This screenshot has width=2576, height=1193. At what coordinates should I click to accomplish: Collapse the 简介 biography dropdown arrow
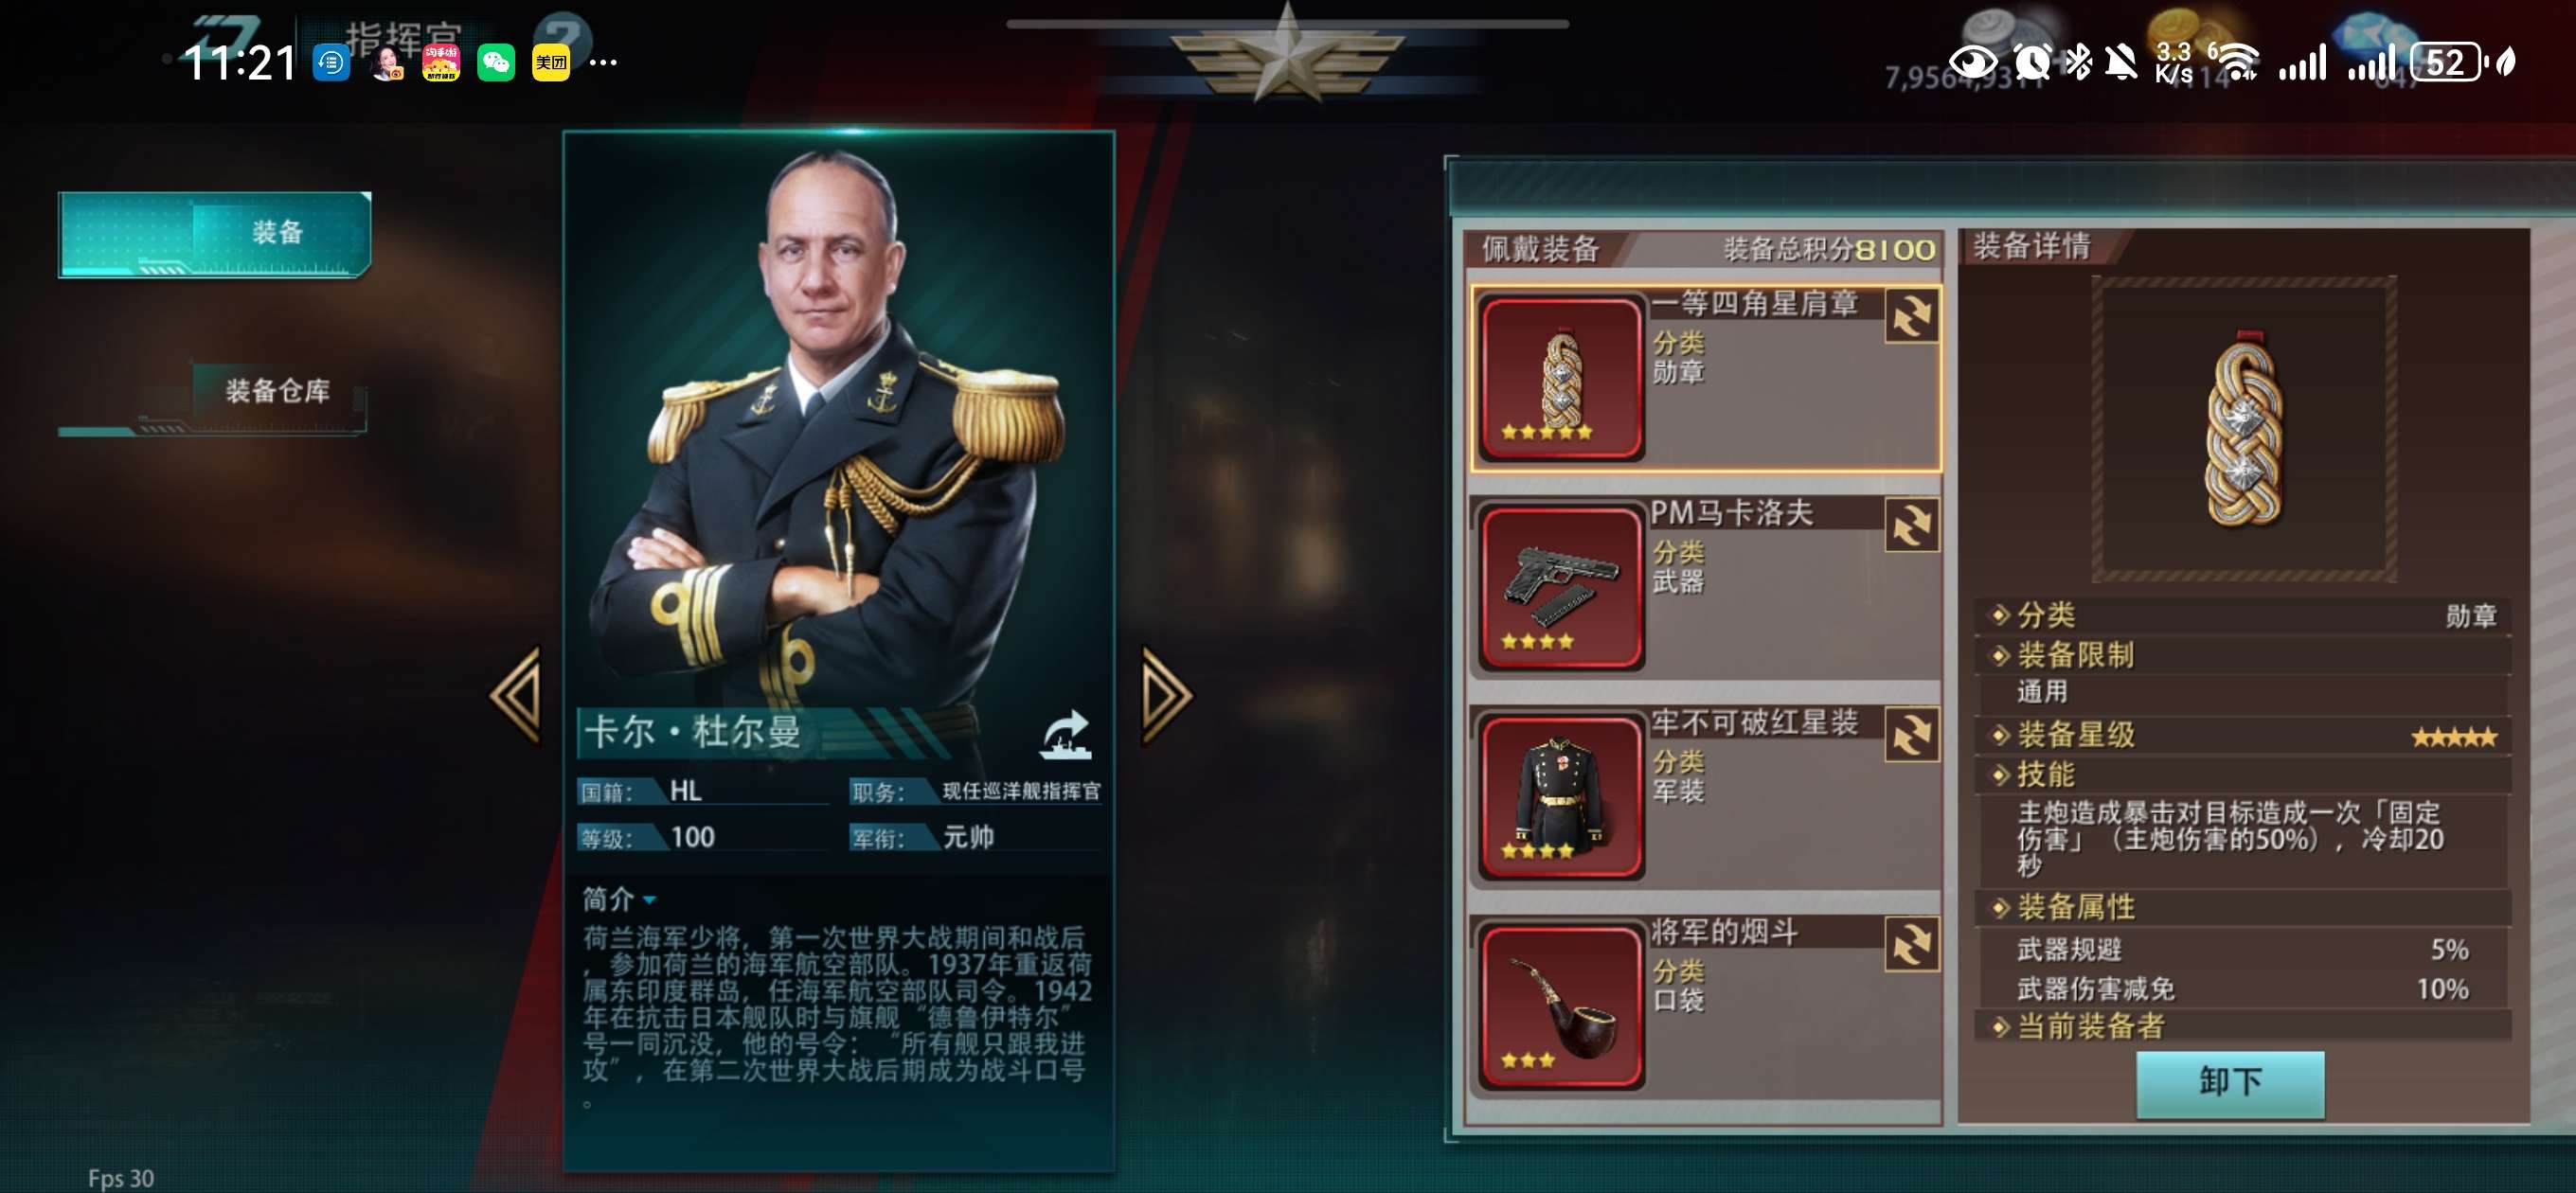click(649, 900)
